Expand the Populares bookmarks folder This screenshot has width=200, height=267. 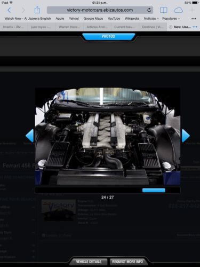click(171, 19)
